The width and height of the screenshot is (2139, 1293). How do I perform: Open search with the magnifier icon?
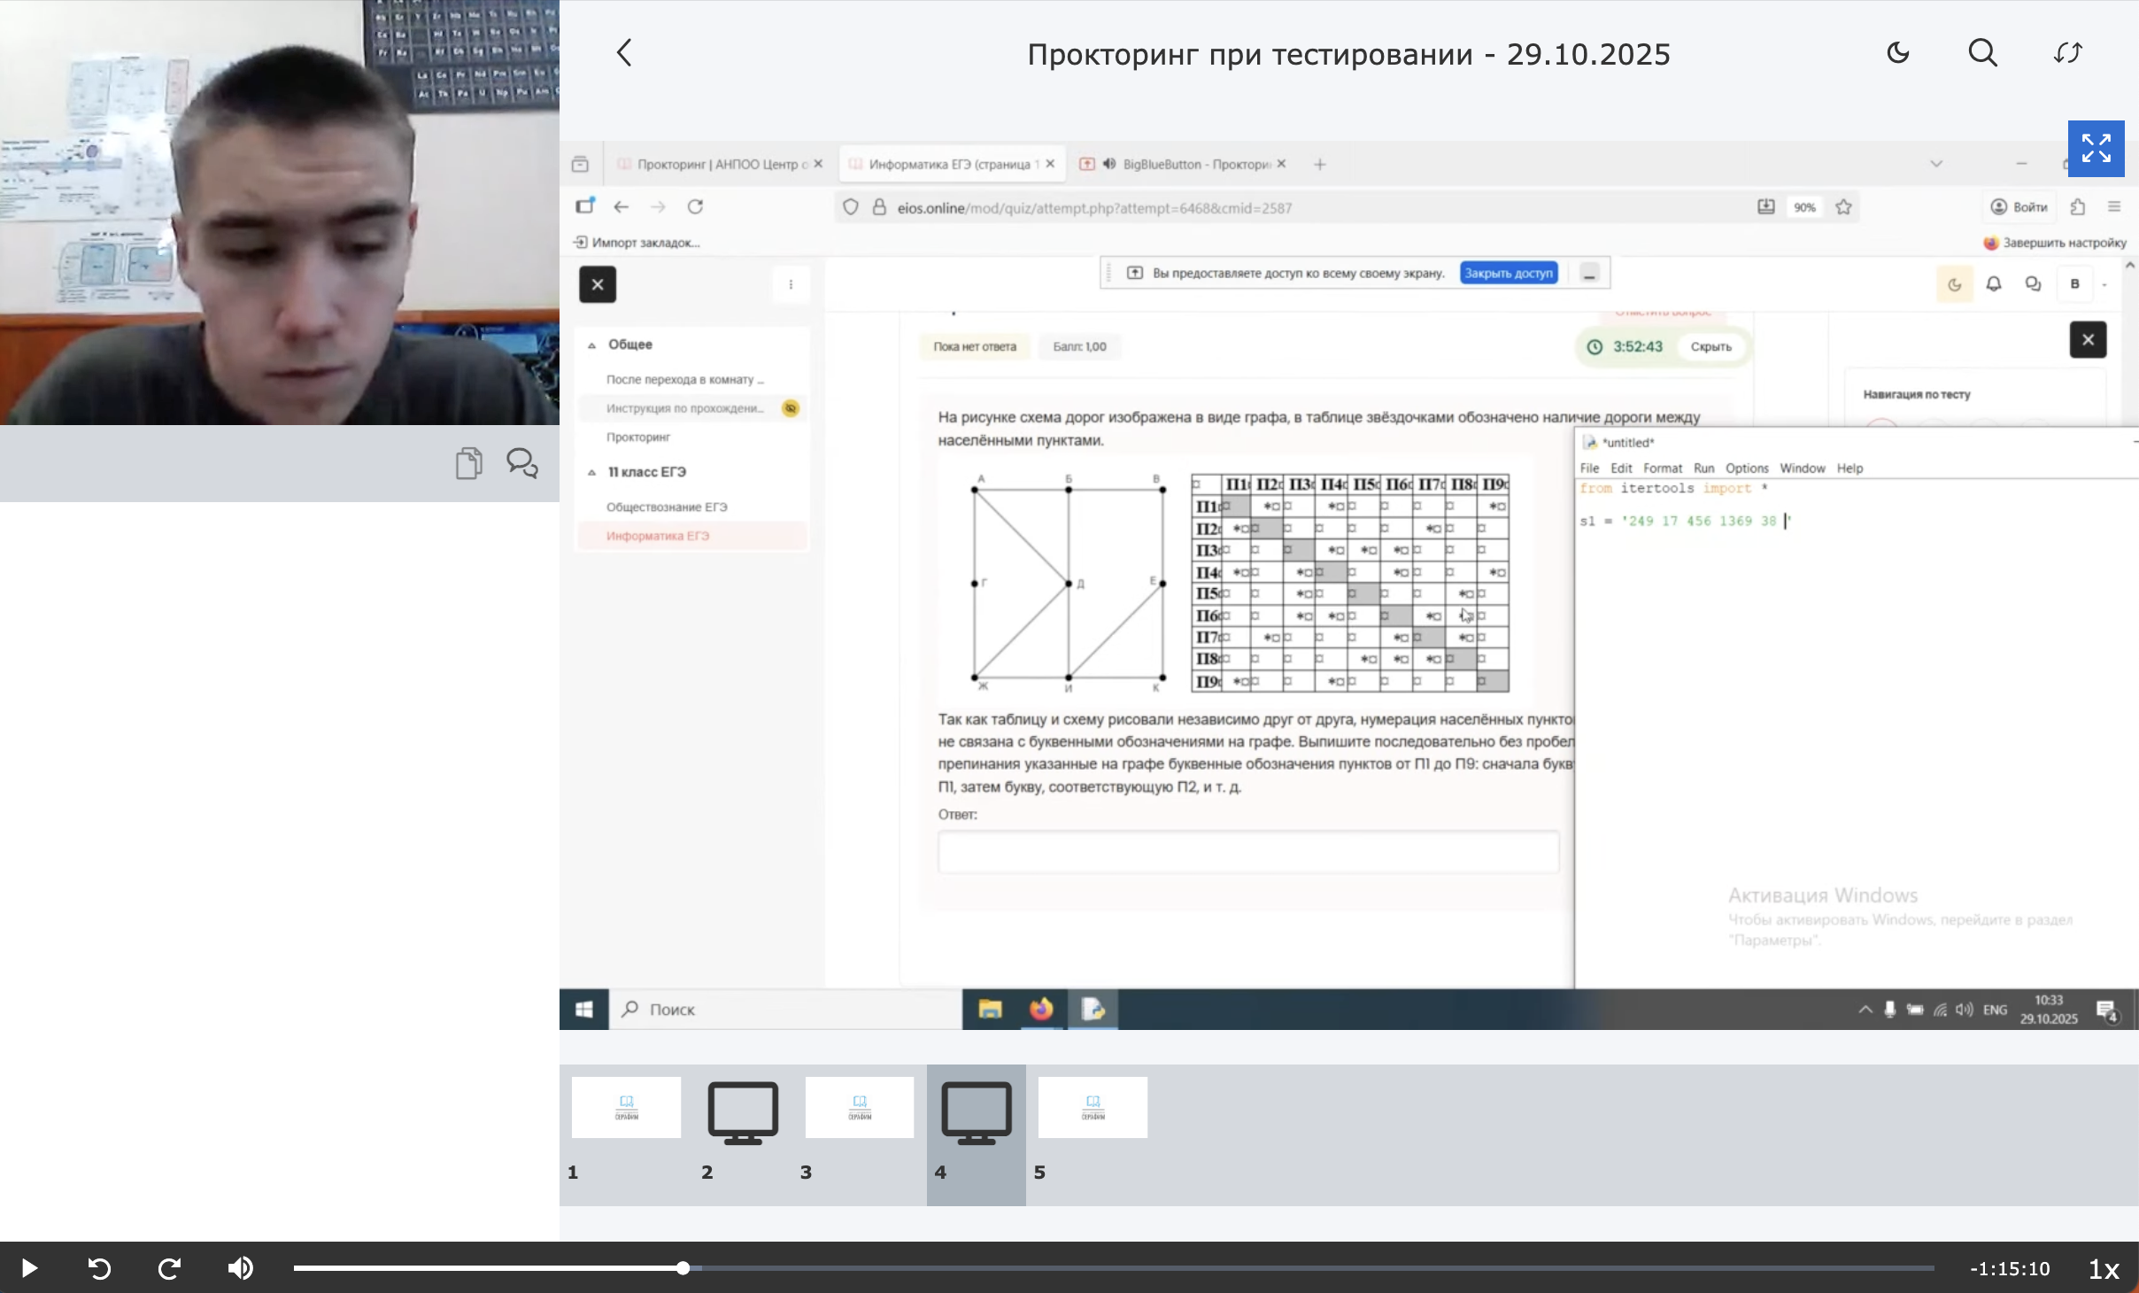click(1982, 53)
